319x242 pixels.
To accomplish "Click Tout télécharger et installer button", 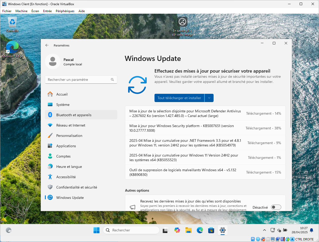I will pyautogui.click(x=179, y=98).
